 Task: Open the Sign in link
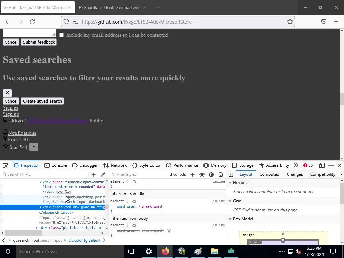(10, 108)
